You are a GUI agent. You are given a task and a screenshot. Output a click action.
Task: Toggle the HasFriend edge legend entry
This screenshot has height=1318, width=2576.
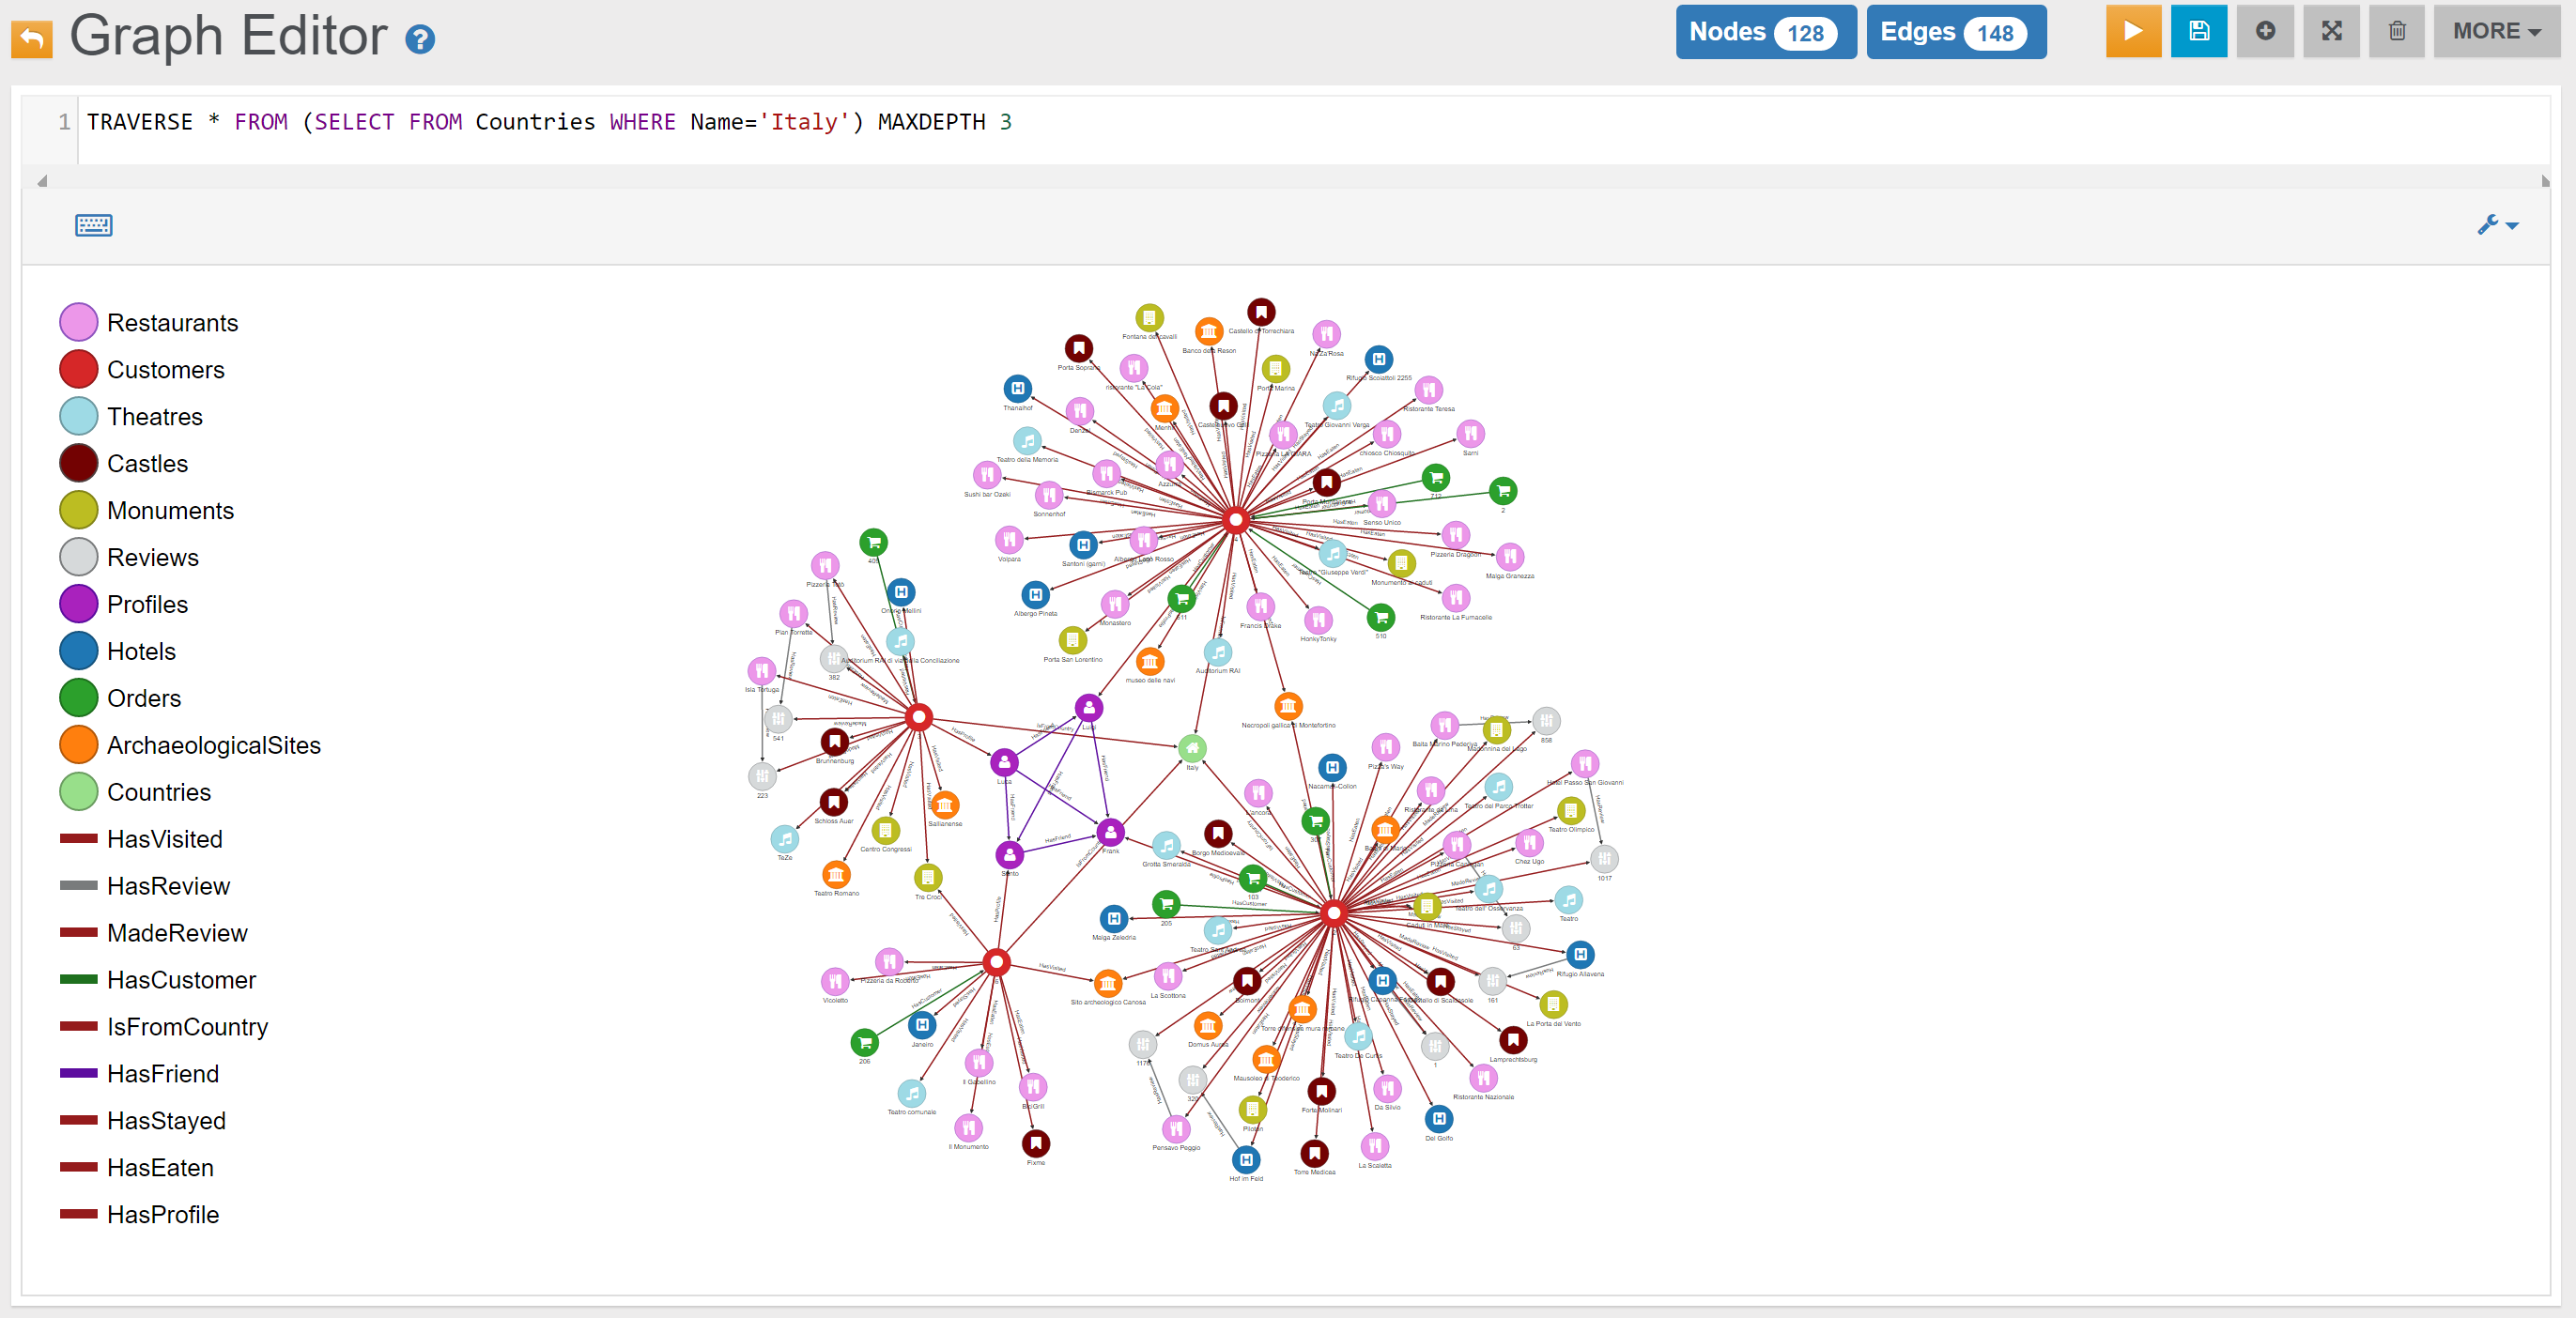pyautogui.click(x=162, y=1073)
